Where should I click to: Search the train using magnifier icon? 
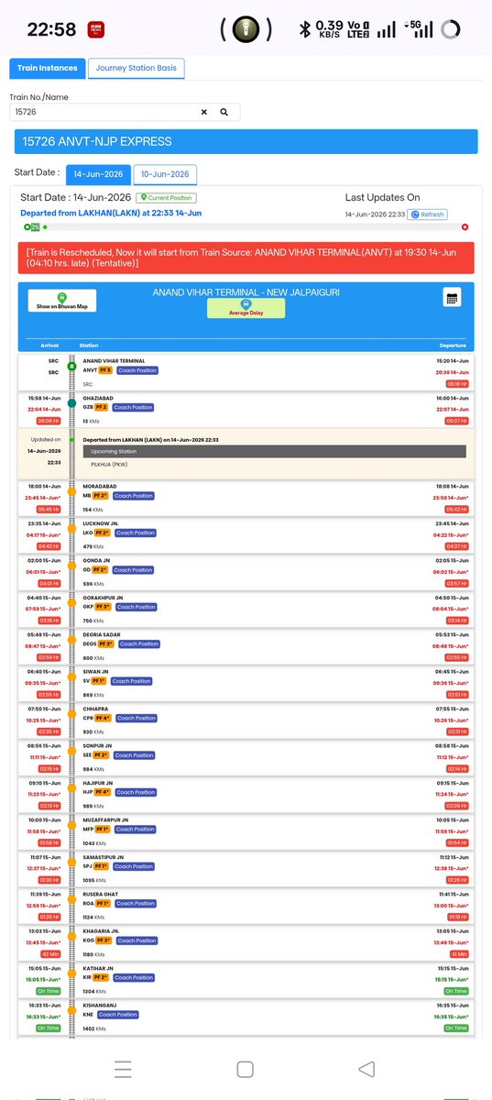point(224,112)
